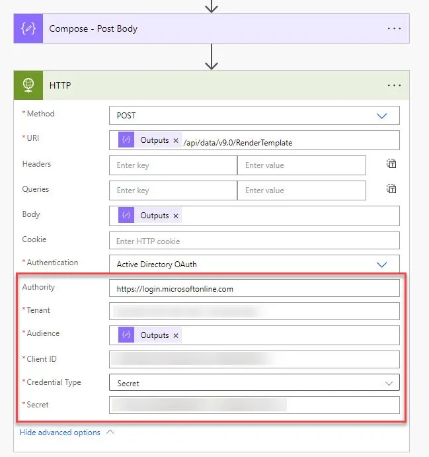Remove the Outputs token in Body field
The width and height of the screenshot is (429, 457).
(x=176, y=216)
